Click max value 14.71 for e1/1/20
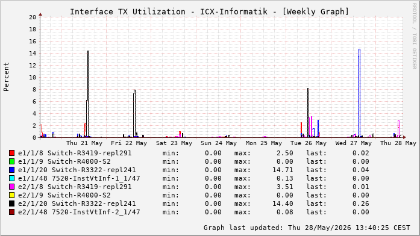420x236 pixels. (x=283, y=170)
